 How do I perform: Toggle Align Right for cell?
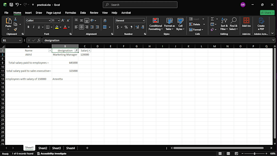coord(87,27)
